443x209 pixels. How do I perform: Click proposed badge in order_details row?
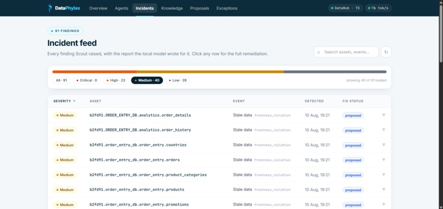353,115
